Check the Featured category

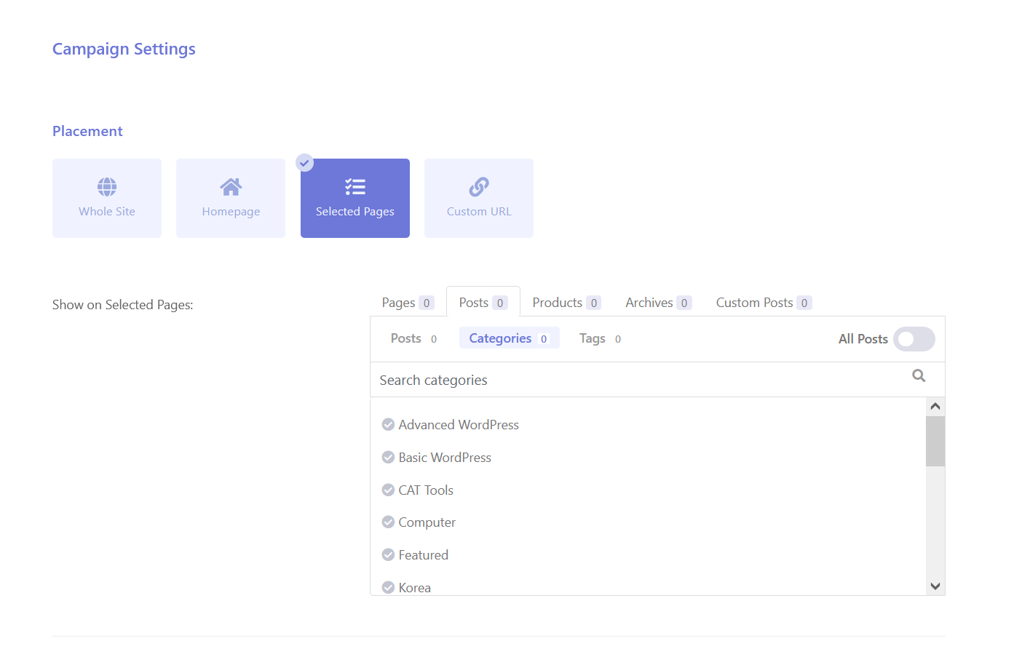click(388, 554)
